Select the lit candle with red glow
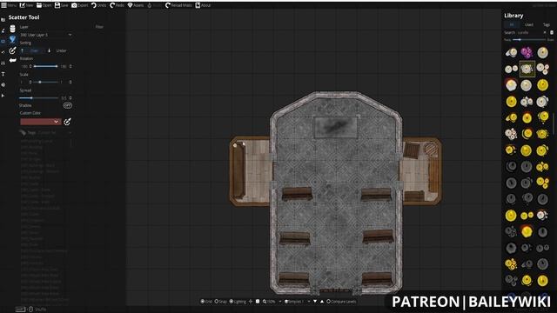 click(511, 85)
